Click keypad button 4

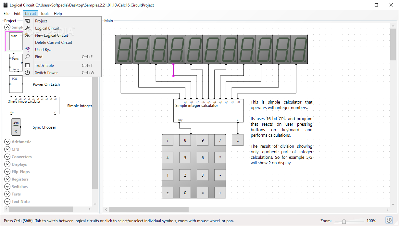tap(168, 158)
